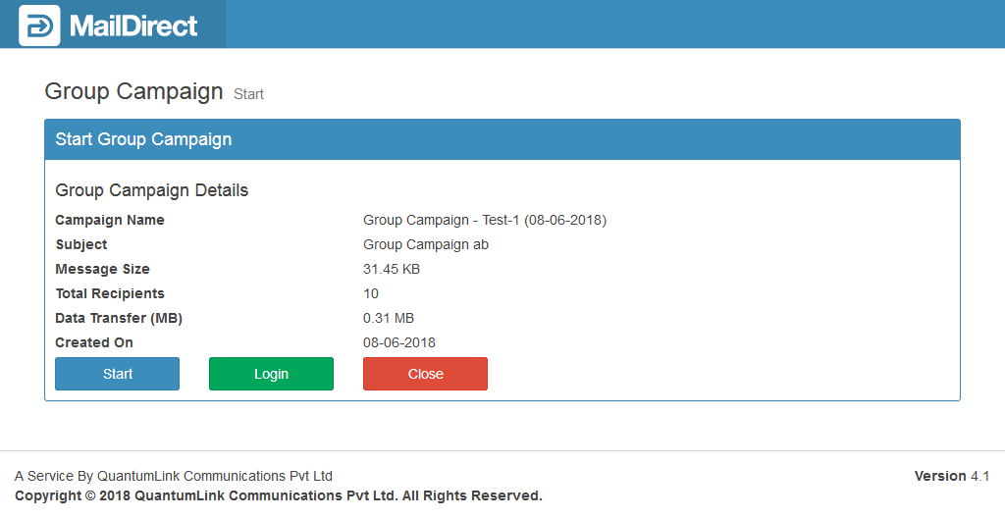Click the QuantumLink copyright footer line

[x=279, y=495]
